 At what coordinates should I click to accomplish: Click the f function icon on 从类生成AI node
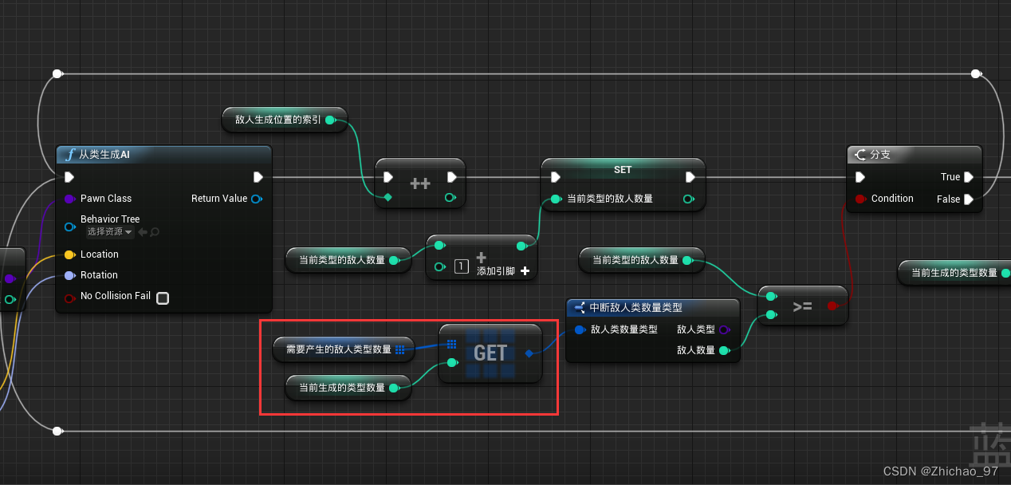69,155
